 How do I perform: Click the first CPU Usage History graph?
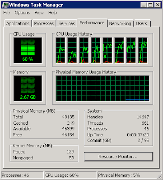click(x=61, y=50)
